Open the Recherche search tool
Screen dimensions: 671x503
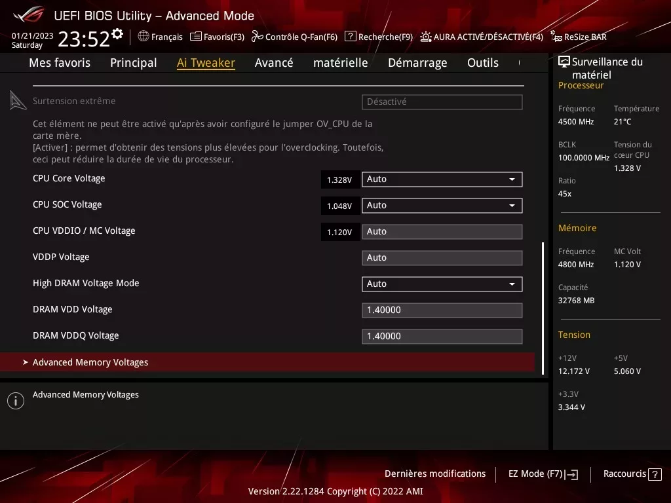pyautogui.click(x=379, y=37)
